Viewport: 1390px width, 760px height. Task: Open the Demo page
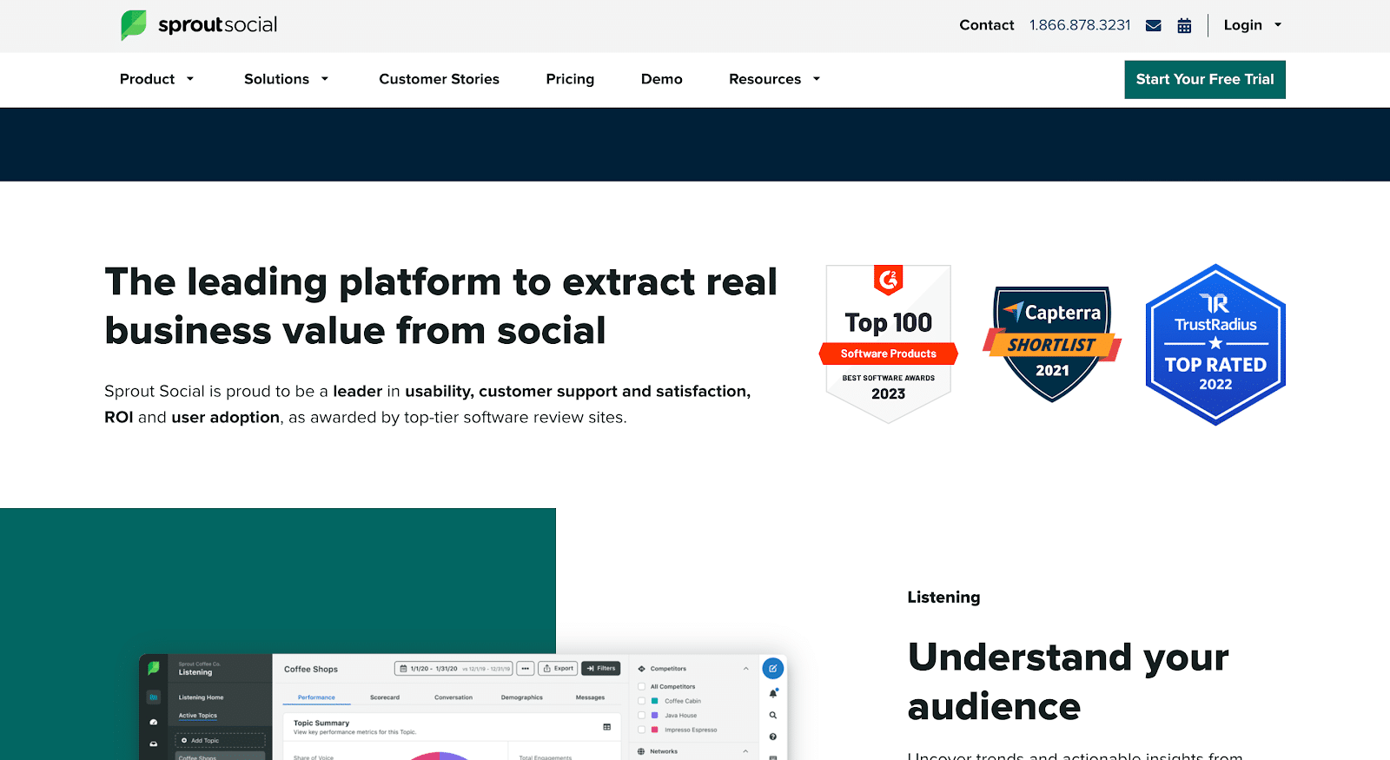point(661,79)
